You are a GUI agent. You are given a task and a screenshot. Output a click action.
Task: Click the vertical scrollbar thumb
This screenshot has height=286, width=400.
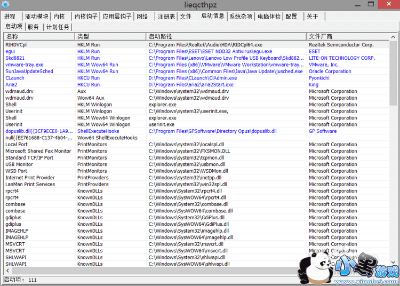(393, 73)
